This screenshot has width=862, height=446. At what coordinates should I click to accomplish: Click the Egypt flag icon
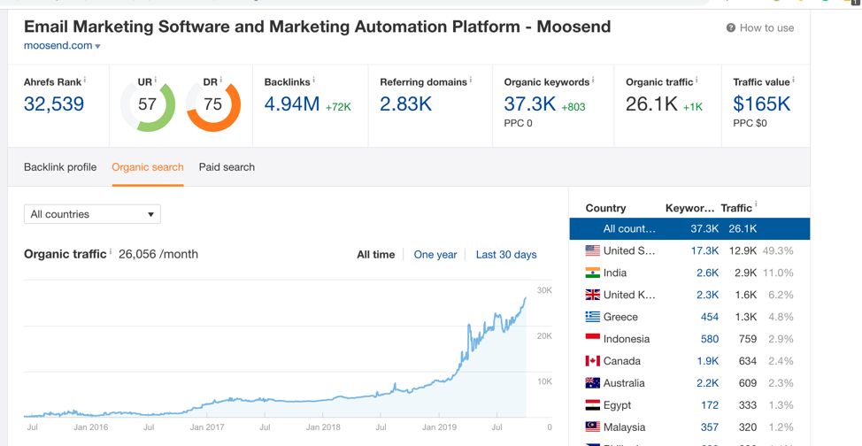593,405
